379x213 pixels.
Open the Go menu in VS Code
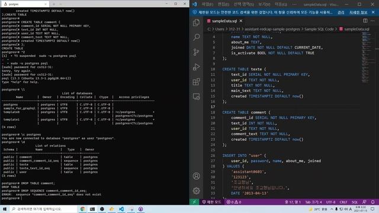point(281,4)
